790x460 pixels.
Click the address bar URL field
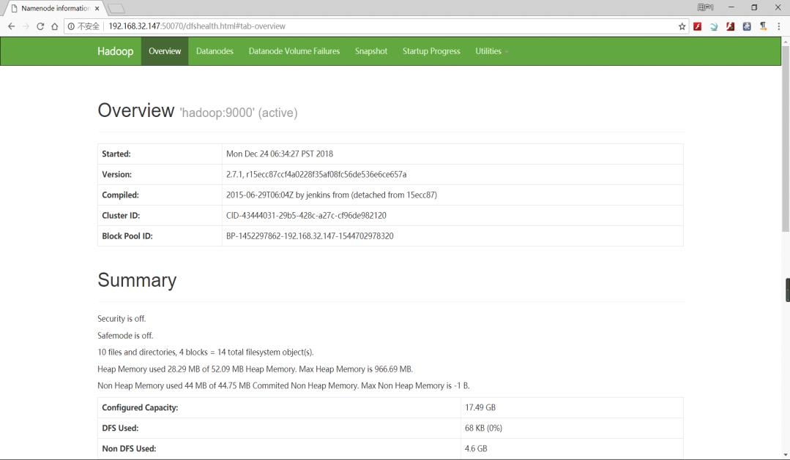(x=366, y=26)
